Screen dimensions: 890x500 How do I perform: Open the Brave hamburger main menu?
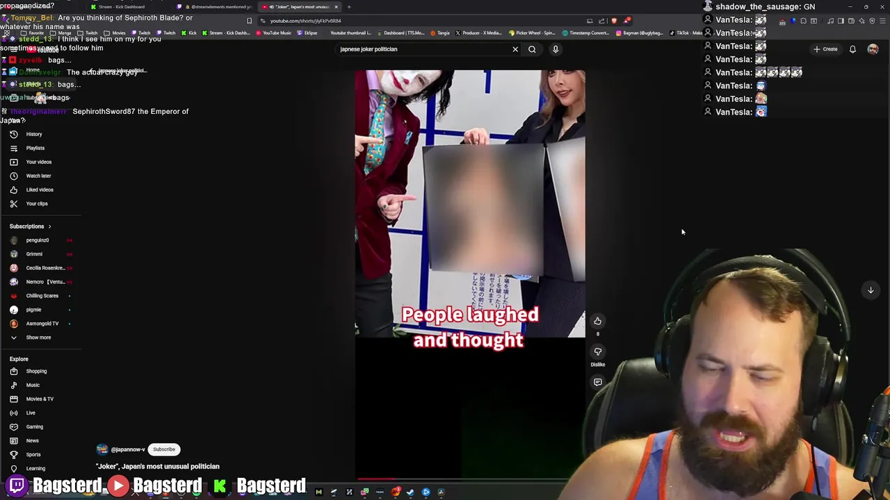[882, 21]
